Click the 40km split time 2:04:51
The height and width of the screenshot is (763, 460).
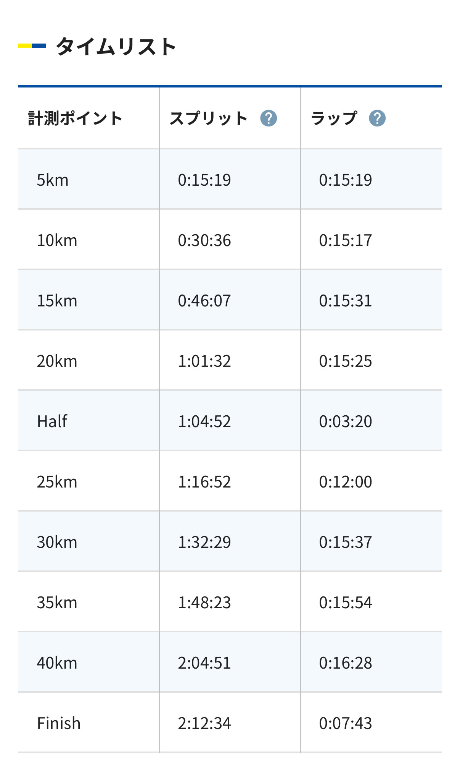click(204, 663)
